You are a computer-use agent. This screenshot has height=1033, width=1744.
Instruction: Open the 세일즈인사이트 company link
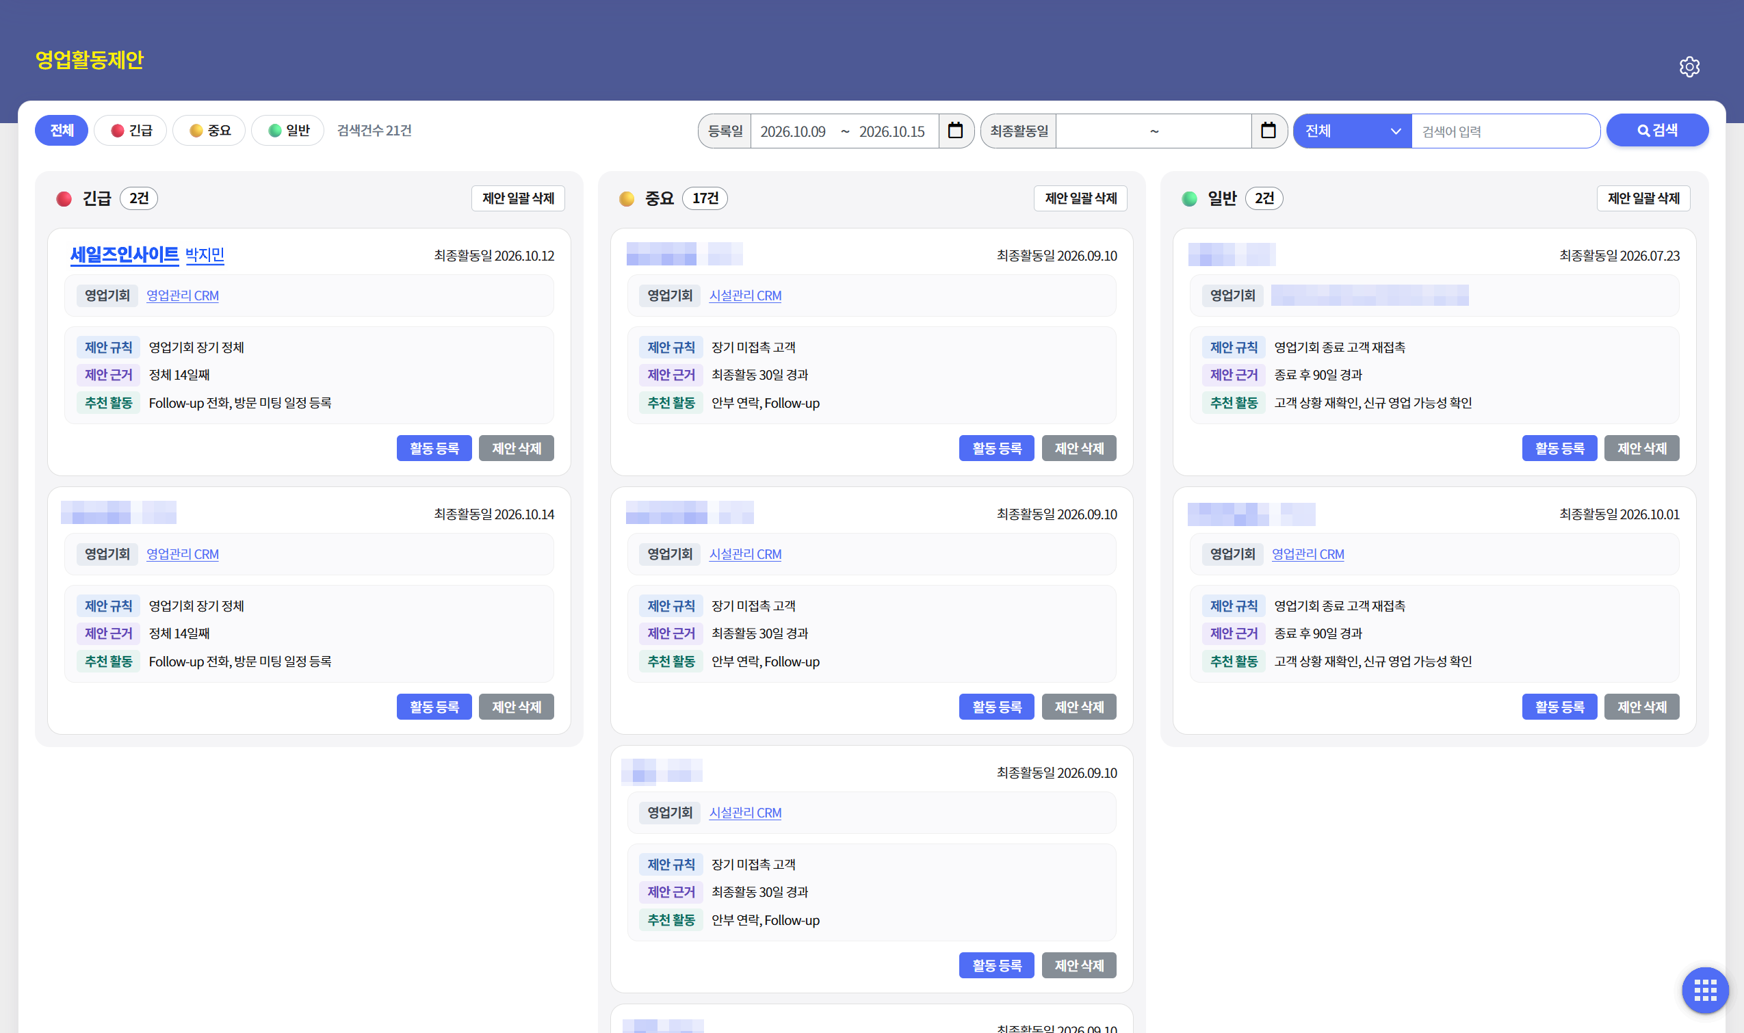click(x=125, y=254)
